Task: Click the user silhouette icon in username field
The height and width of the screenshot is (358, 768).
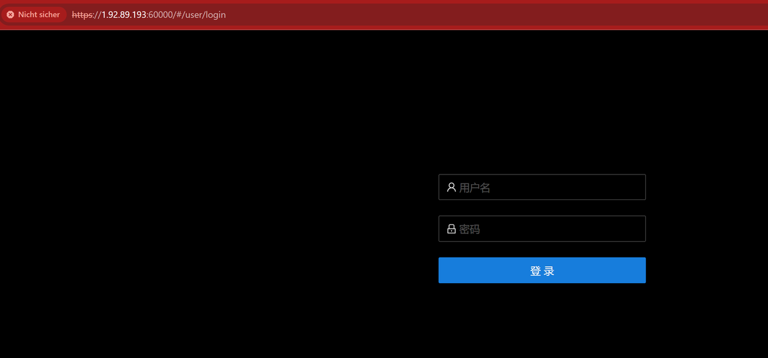Action: [x=451, y=187]
